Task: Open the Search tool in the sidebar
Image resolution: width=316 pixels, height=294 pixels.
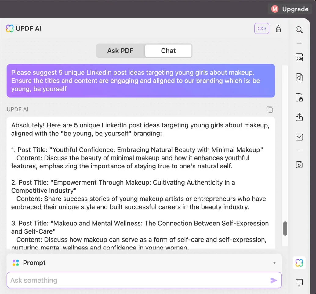Action: [x=299, y=29]
